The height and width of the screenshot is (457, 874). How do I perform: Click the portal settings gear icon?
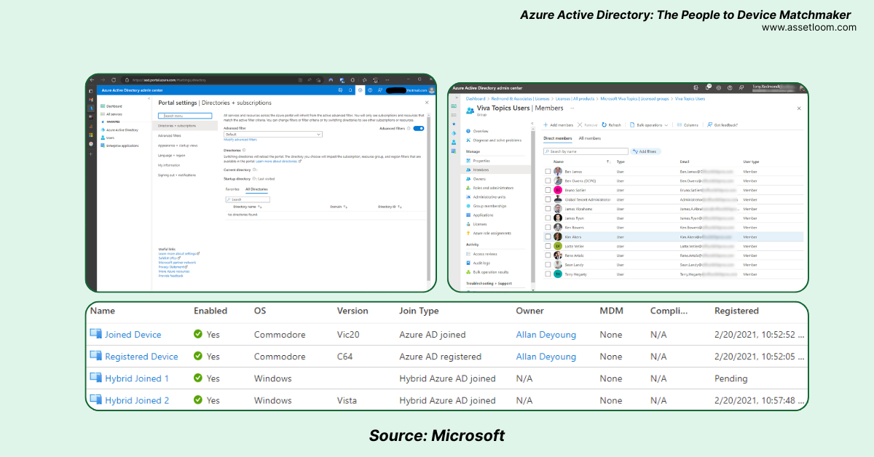click(360, 90)
